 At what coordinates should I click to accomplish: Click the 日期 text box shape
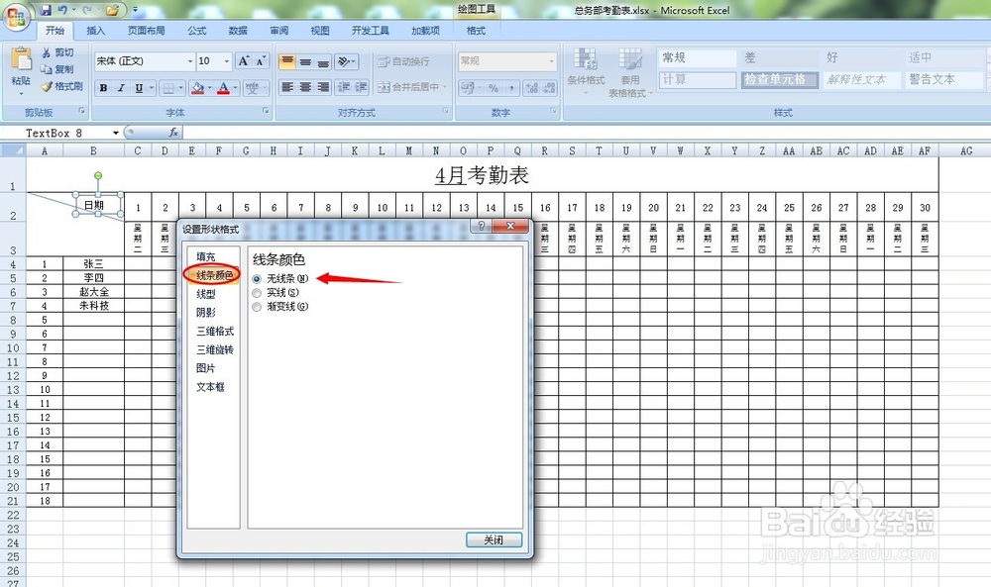pyautogui.click(x=98, y=205)
